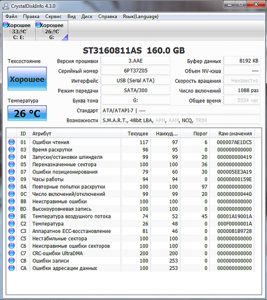The image size is (267, 300).
Task: Click status orb for Ошибки адресации данных
Action: pos(11,268)
